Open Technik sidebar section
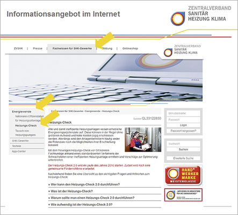The width and height of the screenshot is (238, 215). [x=17, y=146]
